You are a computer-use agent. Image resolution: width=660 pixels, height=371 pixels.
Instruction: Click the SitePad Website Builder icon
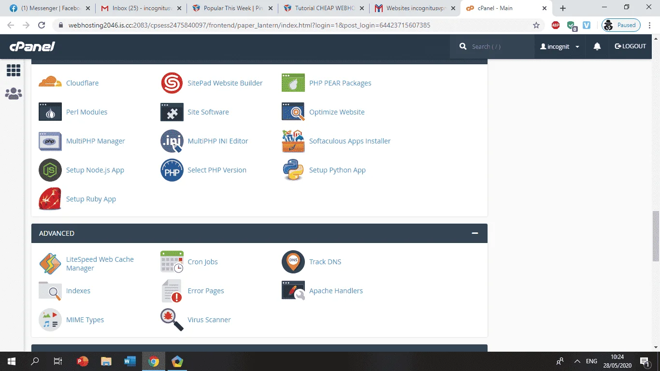pyautogui.click(x=172, y=83)
